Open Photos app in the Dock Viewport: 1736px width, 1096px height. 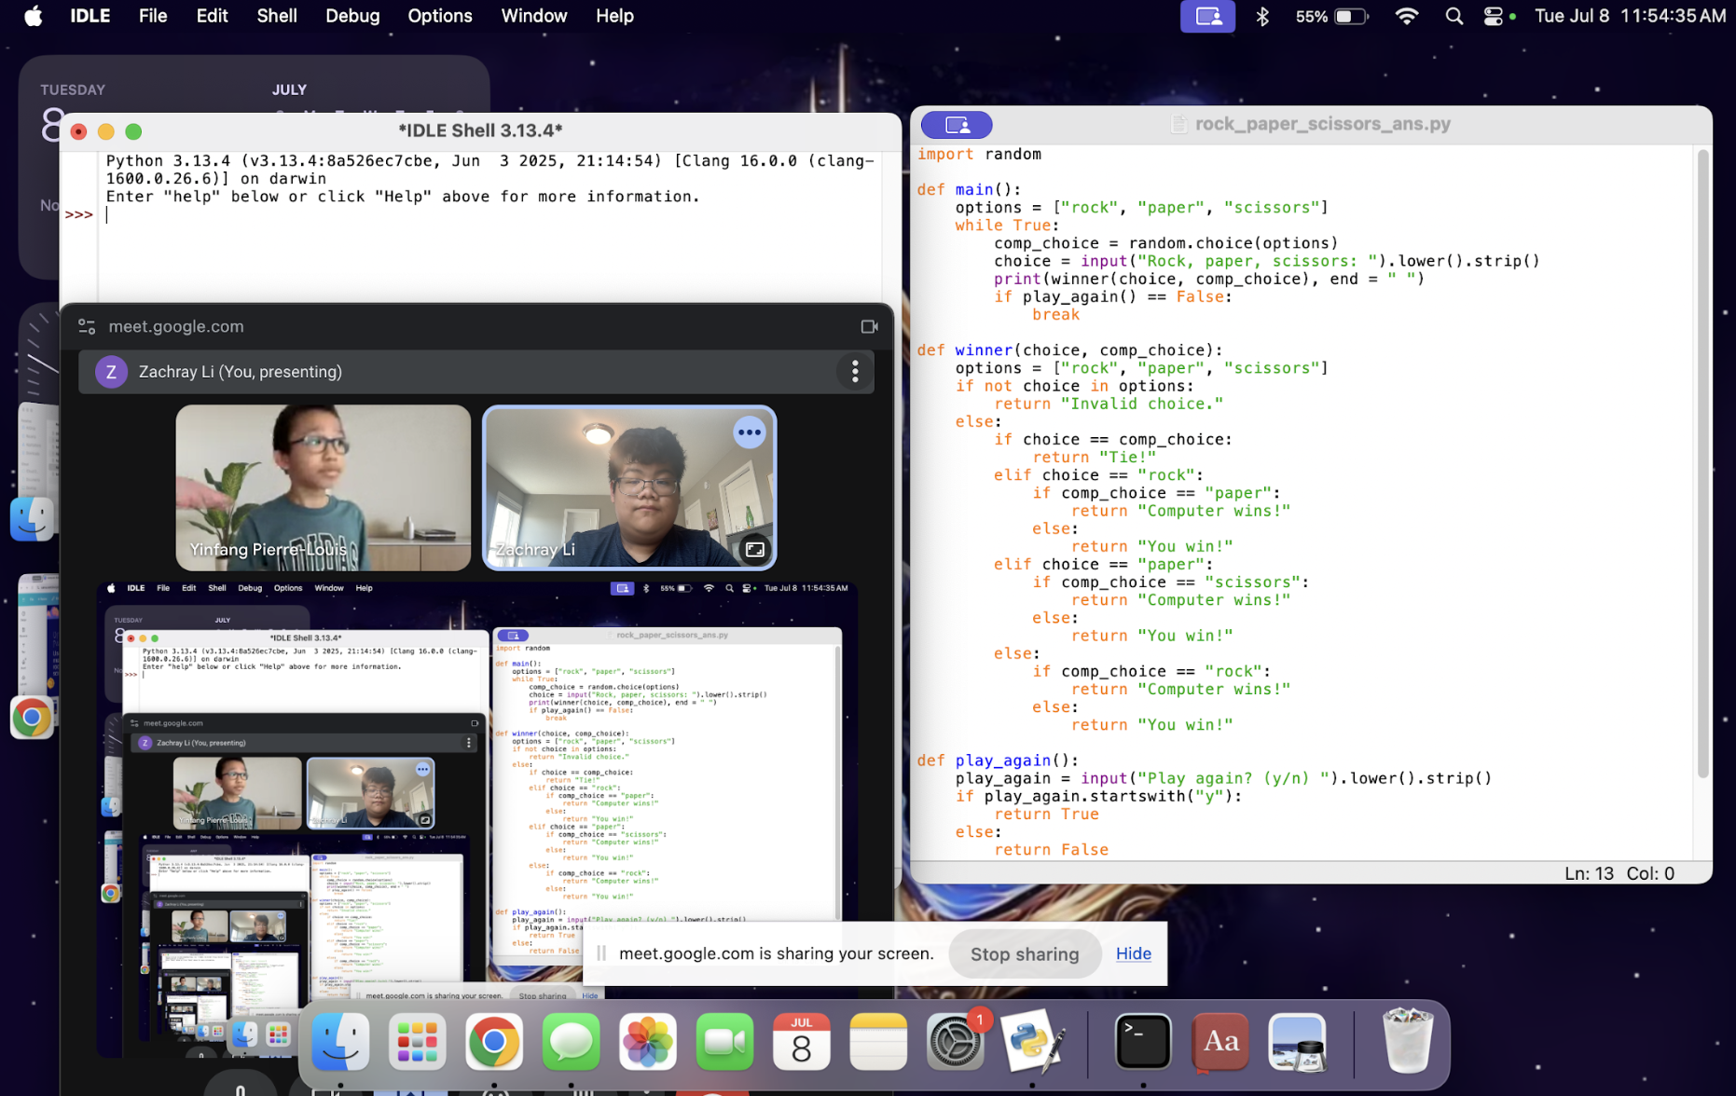click(x=647, y=1041)
